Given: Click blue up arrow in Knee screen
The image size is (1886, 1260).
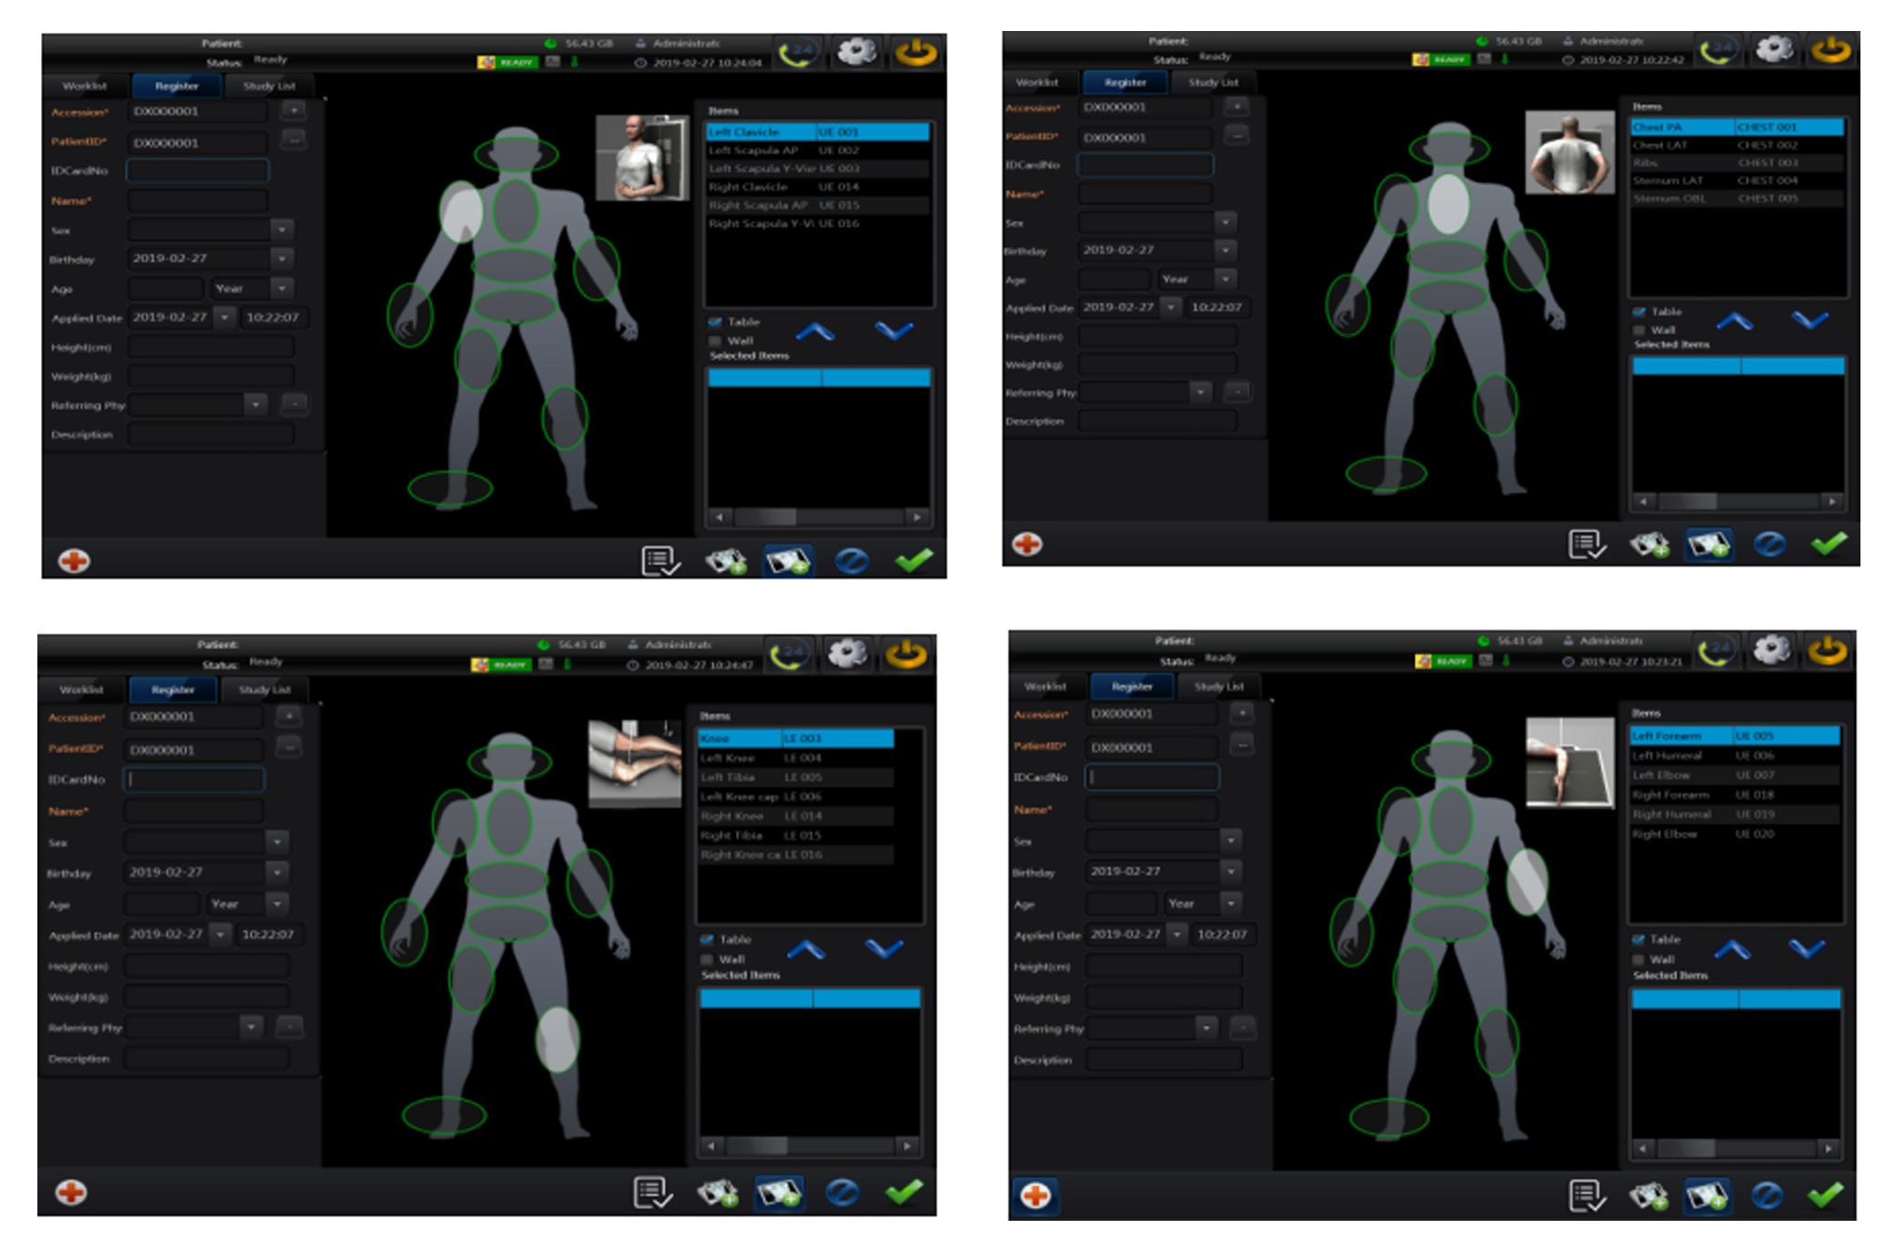Looking at the screenshot, I should point(806,950).
